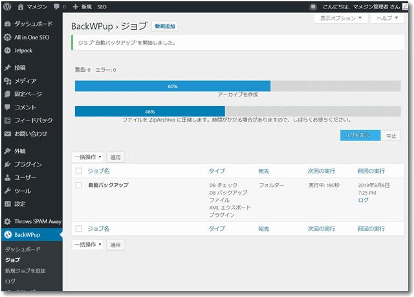Expand the ヘルプ dropdown tab
Image resolution: width=414 pixels, height=297 pixels.
386,18
